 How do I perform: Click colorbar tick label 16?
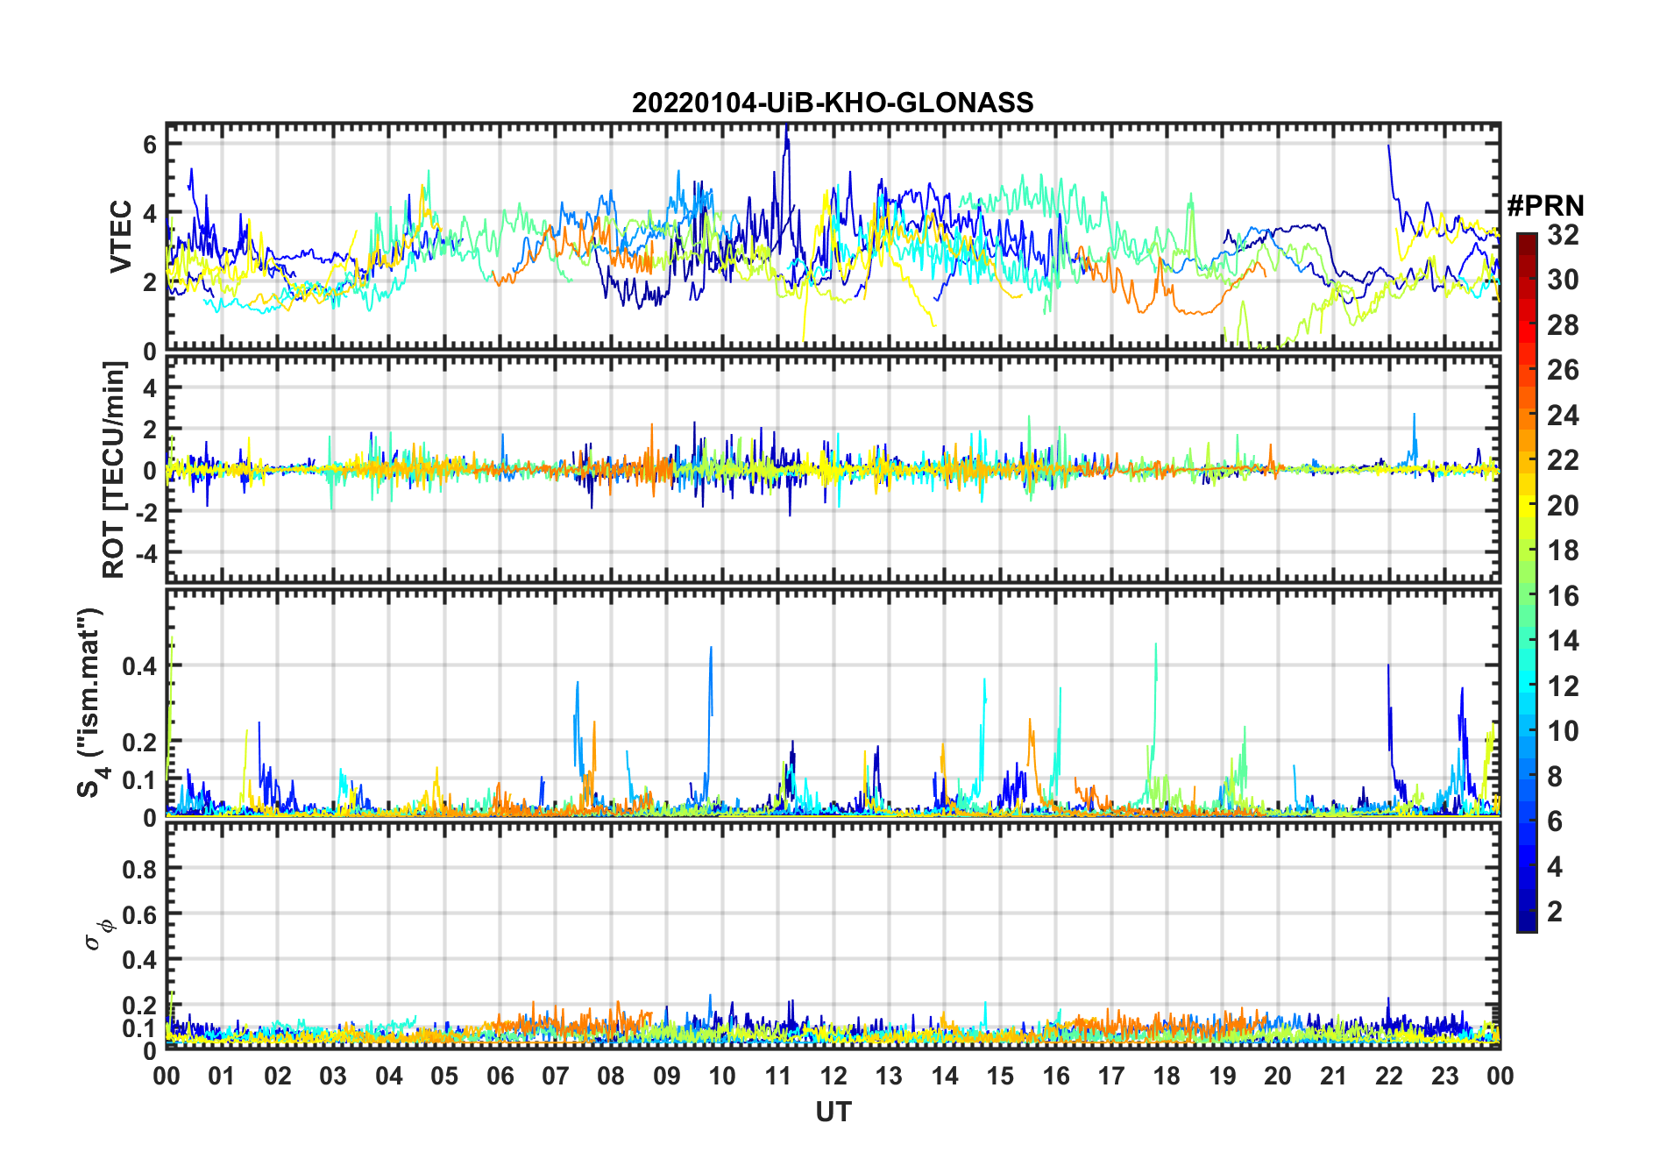click(1563, 596)
